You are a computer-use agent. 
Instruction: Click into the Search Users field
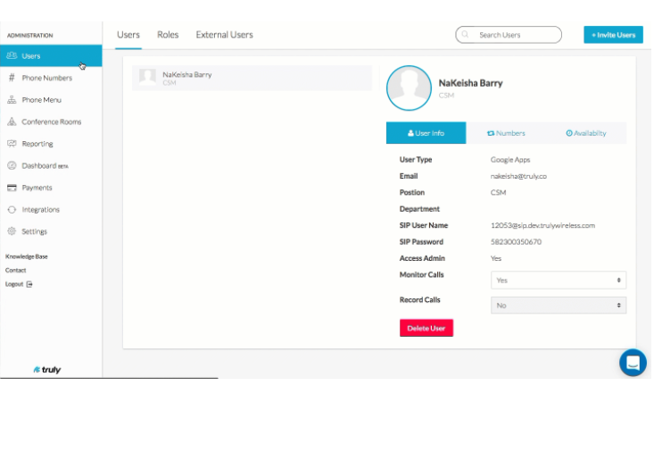[x=509, y=35]
